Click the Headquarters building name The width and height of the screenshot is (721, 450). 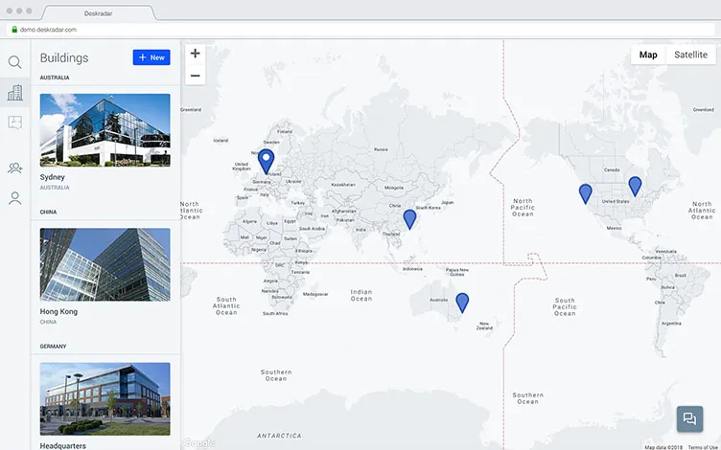pos(63,446)
